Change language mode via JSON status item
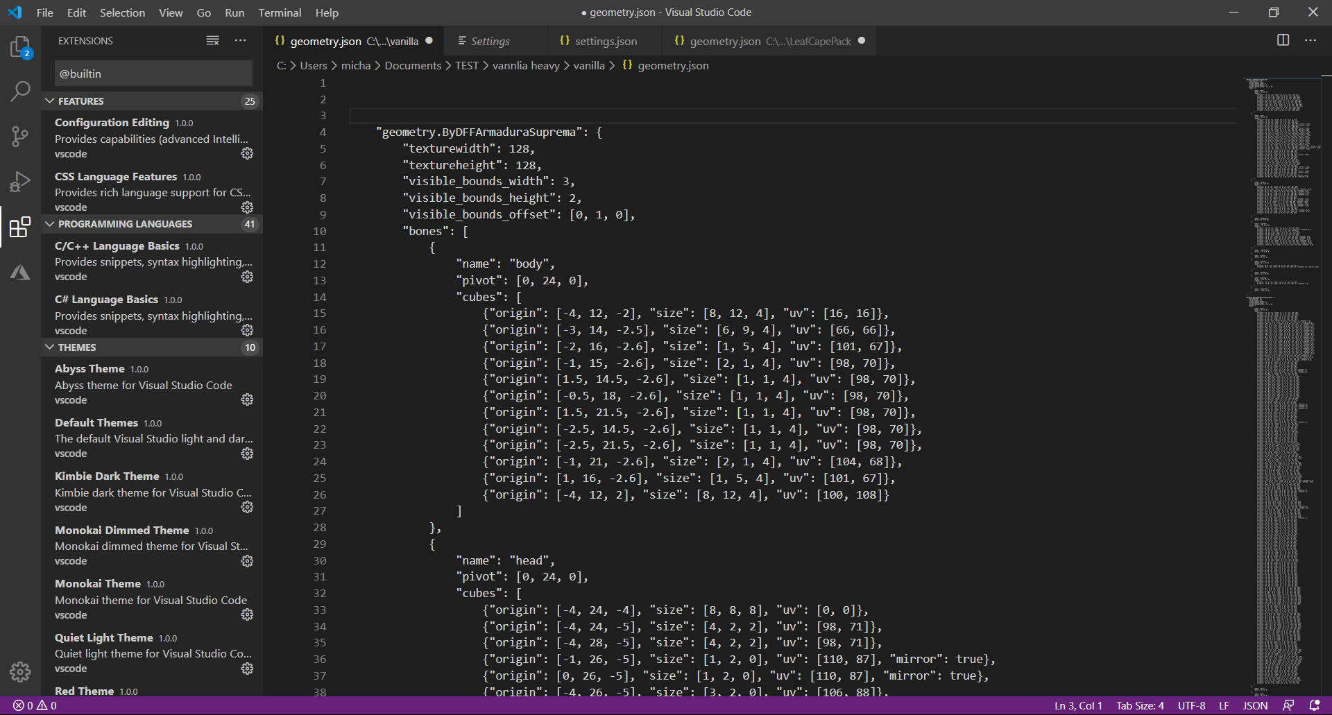1332x715 pixels. pyautogui.click(x=1255, y=705)
